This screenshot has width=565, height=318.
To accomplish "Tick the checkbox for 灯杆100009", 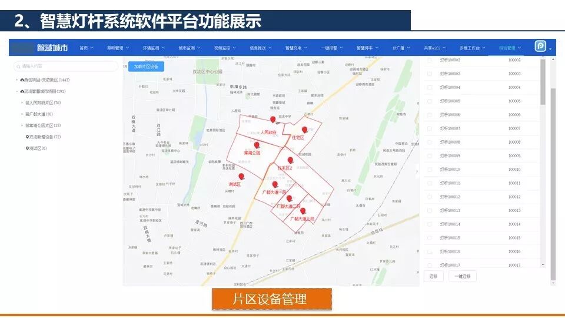I will coord(429,155).
